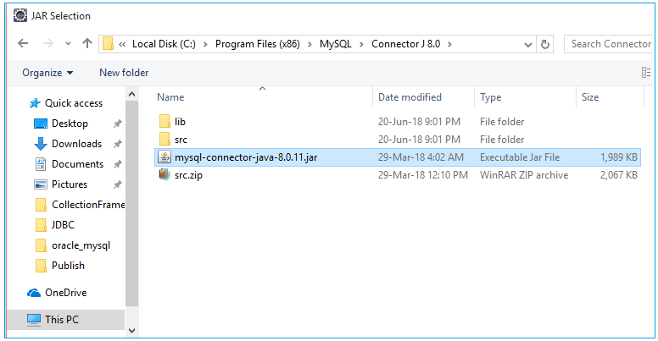
Task: Select src.zip WinRAR archive icon
Action: pos(164,174)
